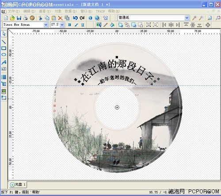Click the scissors cut icon
Screen dimensions: 221x196
[40, 18]
